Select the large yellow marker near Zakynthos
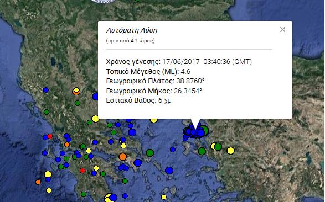 [x=48, y=174]
